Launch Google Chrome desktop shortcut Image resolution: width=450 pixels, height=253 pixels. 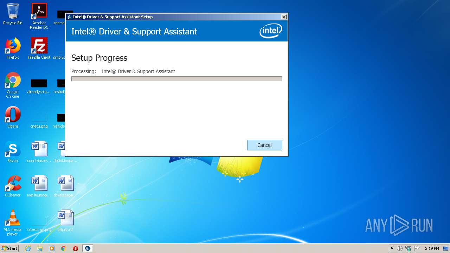[x=13, y=85]
